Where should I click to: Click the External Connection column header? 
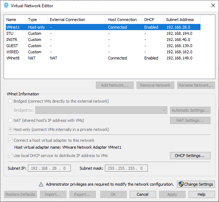point(77,20)
